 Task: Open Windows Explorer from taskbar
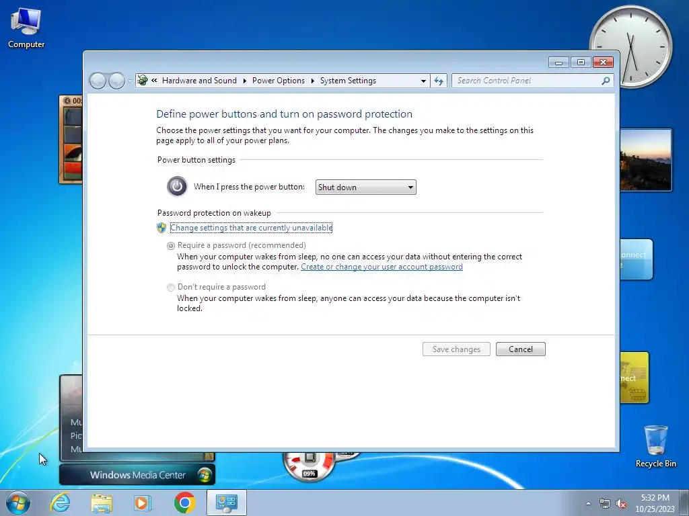(x=102, y=503)
